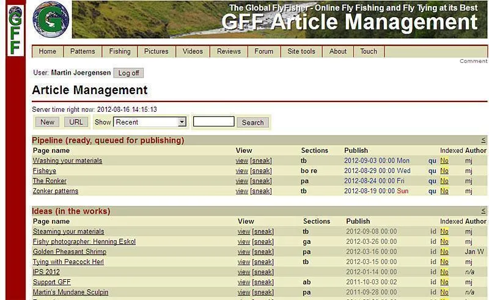Select the Videos navigation tab
This screenshot has width=489, height=300.
193,51
